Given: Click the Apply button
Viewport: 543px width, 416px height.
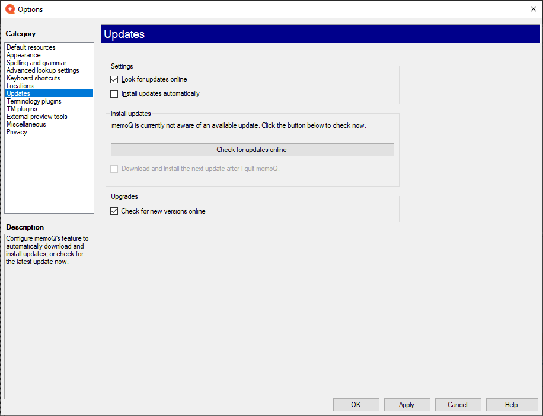Looking at the screenshot, I should (406, 405).
